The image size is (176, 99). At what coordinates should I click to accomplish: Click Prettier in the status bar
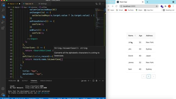coord(93,98)
